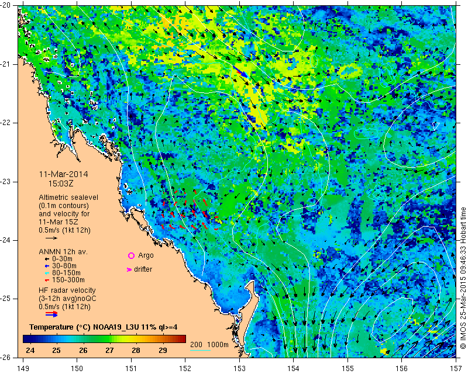Image resolution: width=468 pixels, height=374 pixels.
Task: Click '0.5m/s (1kt 12h)' under HF radar velocity
Action: 64,307
